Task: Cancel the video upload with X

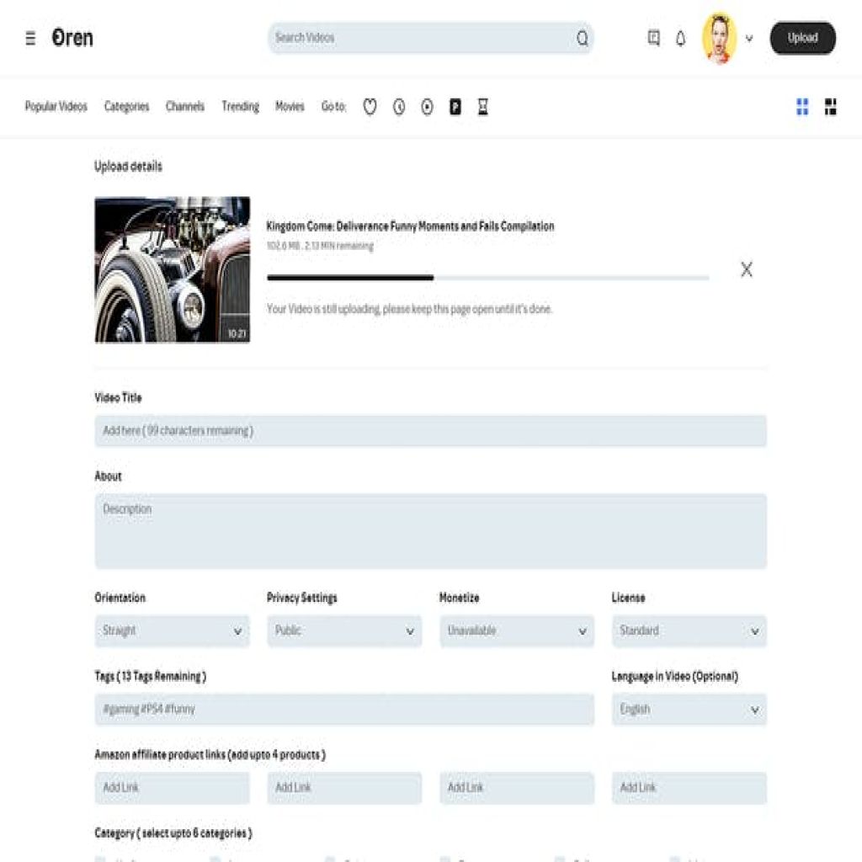Action: click(x=747, y=269)
